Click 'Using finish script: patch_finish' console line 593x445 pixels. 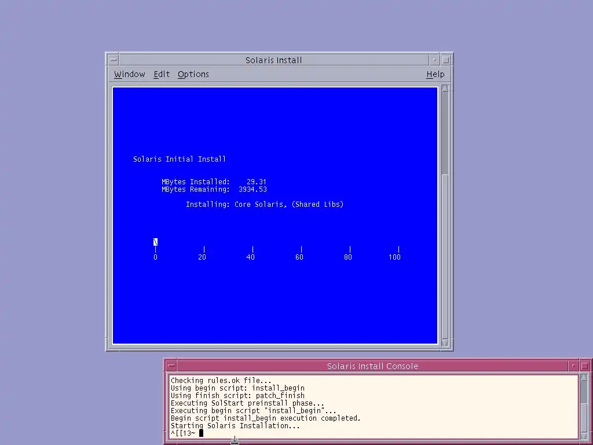coord(237,395)
